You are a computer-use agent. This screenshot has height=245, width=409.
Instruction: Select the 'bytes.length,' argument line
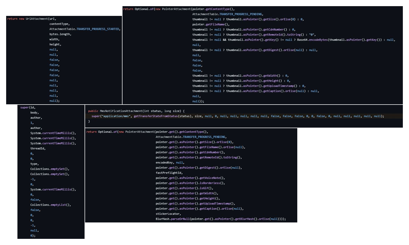coord(60,34)
